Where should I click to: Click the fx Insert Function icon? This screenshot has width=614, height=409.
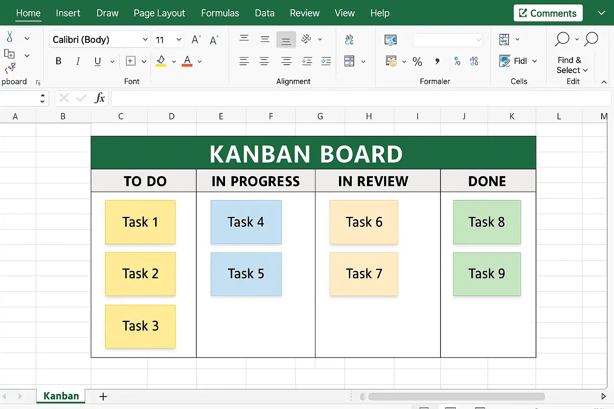click(100, 98)
